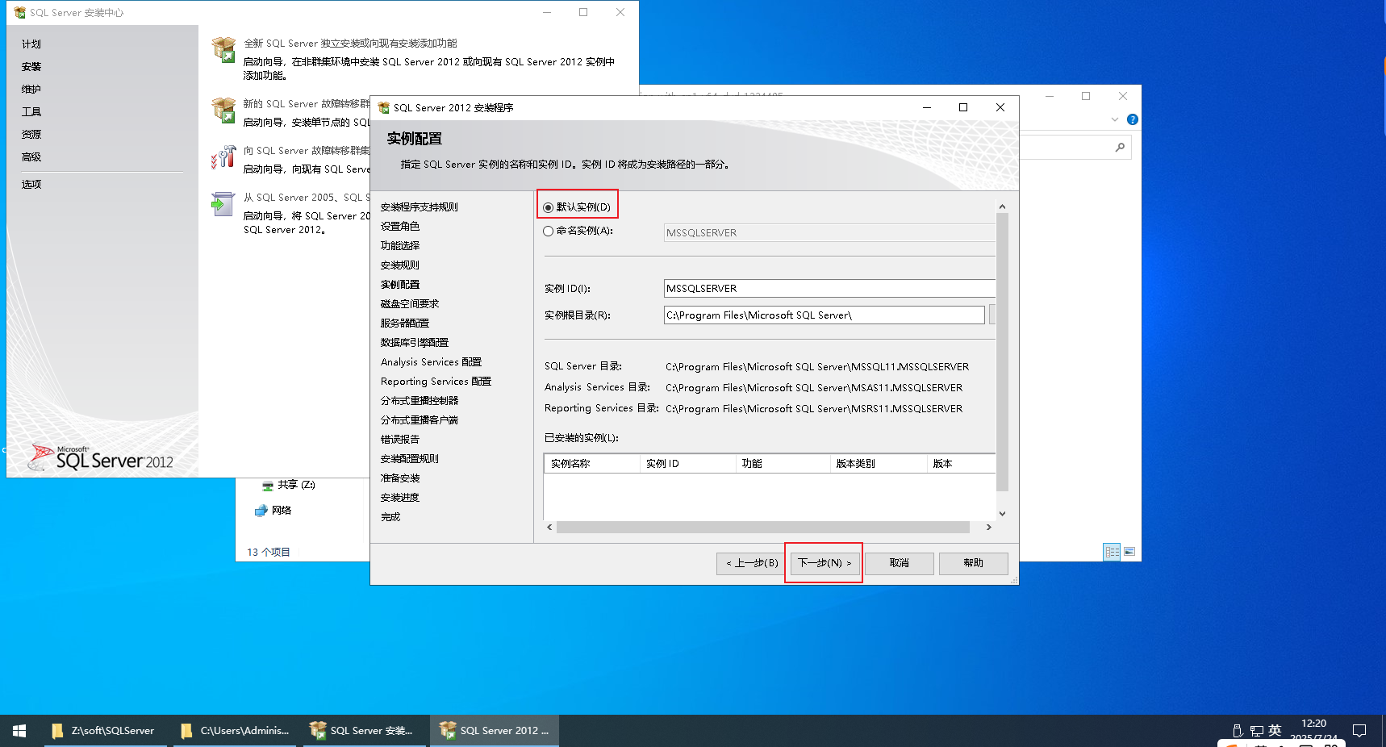Open 帮助 help button in setup wizard
The image size is (1386, 747).
click(x=974, y=563)
